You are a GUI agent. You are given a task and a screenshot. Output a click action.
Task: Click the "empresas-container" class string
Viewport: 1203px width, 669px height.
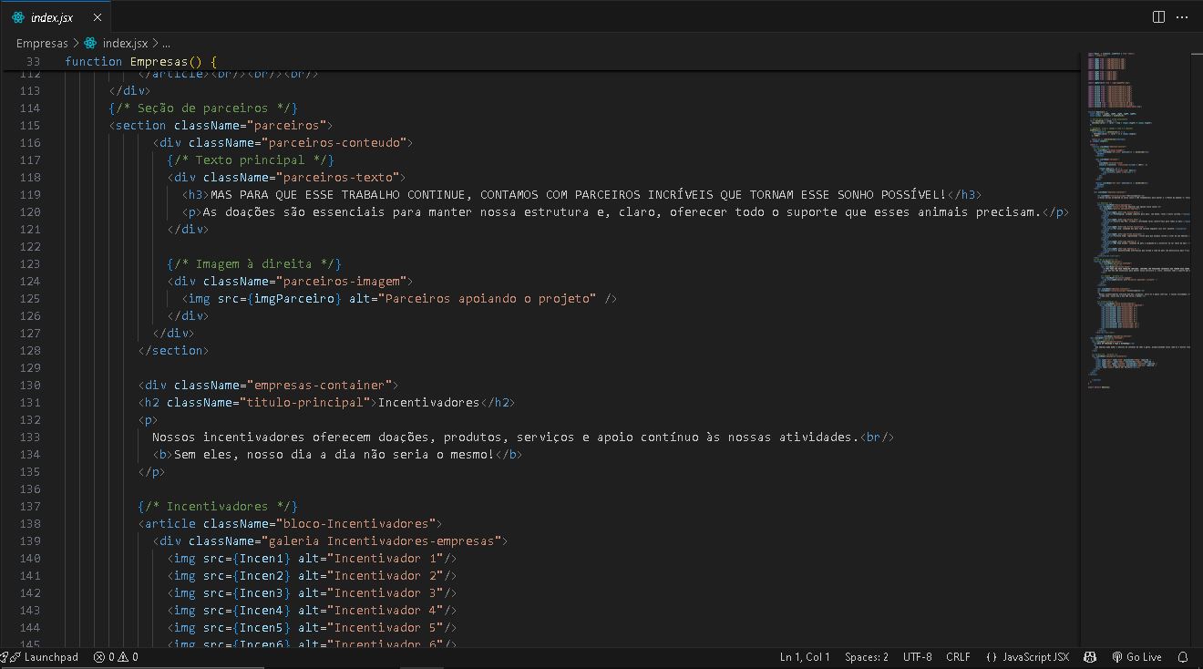click(x=319, y=385)
